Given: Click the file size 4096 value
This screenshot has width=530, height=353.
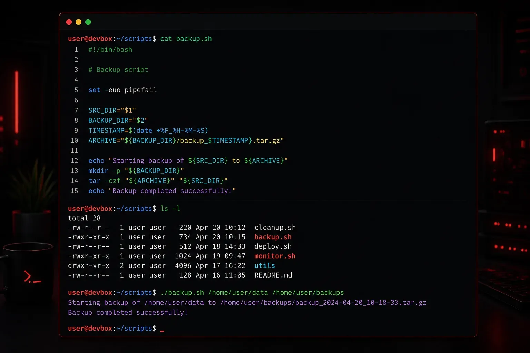Looking at the screenshot, I should point(183,266).
